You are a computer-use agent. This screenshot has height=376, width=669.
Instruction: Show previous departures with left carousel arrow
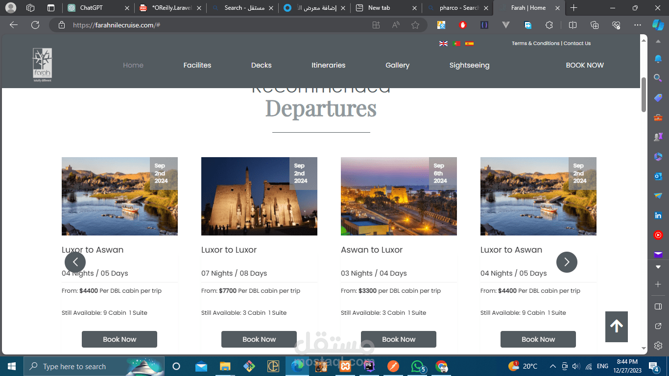click(x=75, y=262)
